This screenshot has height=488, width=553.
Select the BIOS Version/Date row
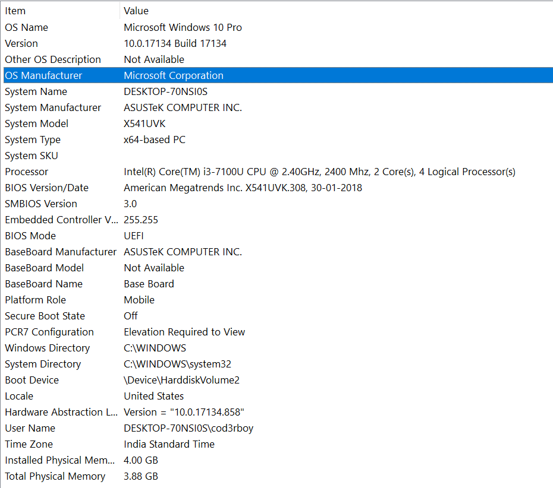pyautogui.click(x=278, y=188)
